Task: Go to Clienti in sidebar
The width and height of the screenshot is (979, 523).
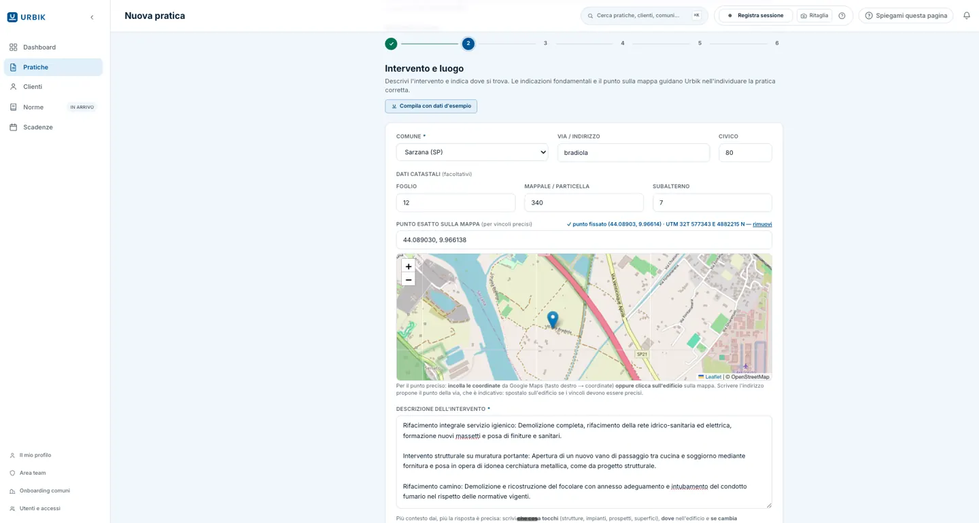Action: tap(53, 87)
